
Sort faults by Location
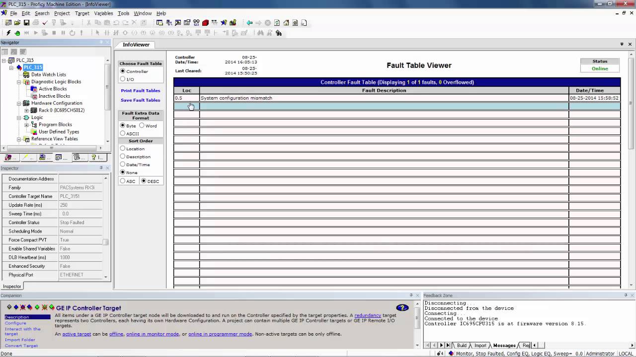click(x=123, y=149)
